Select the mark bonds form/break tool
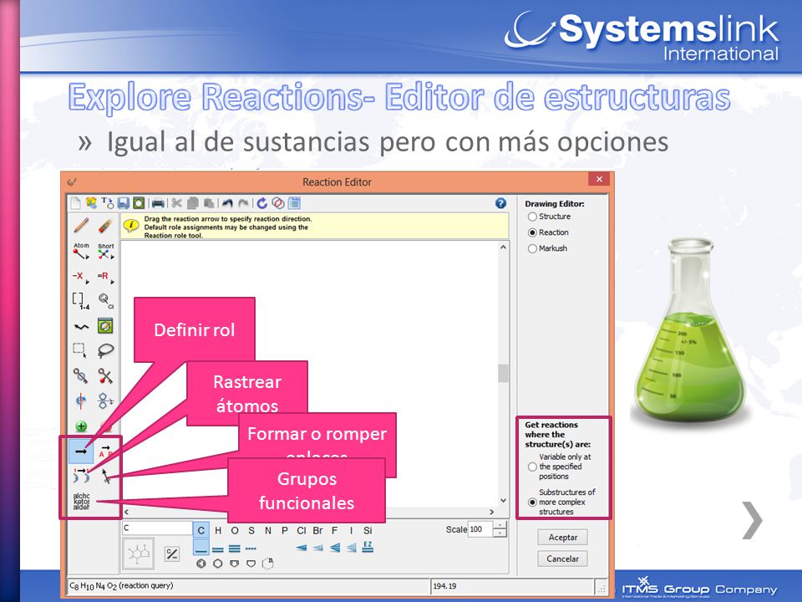The width and height of the screenshot is (802, 602). pyautogui.click(x=105, y=476)
